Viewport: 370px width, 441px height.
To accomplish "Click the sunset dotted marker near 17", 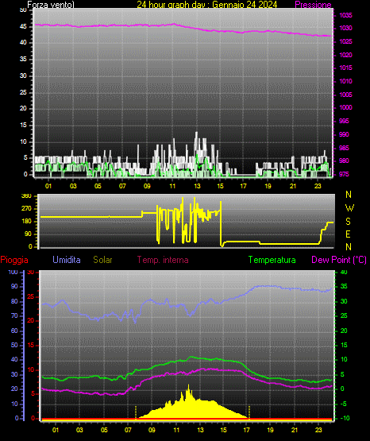I will 249,412.
